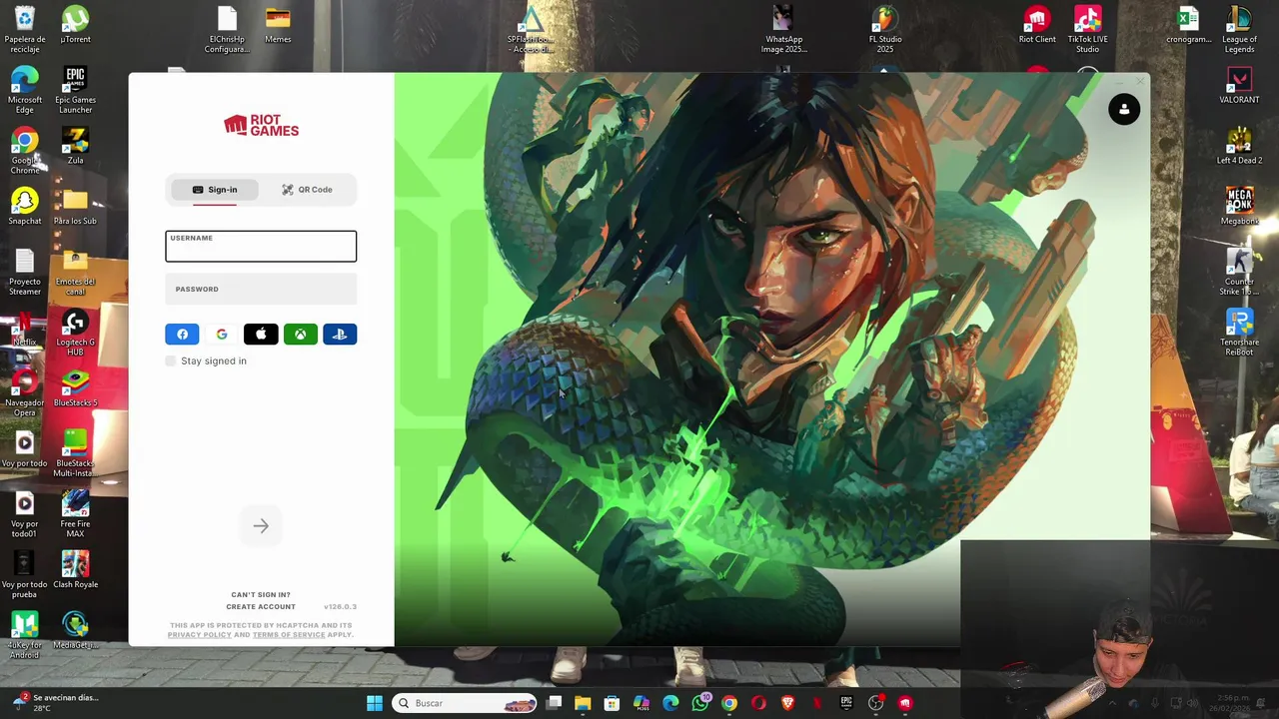1279x719 pixels.
Task: Focus the Username input field
Action: (261, 247)
